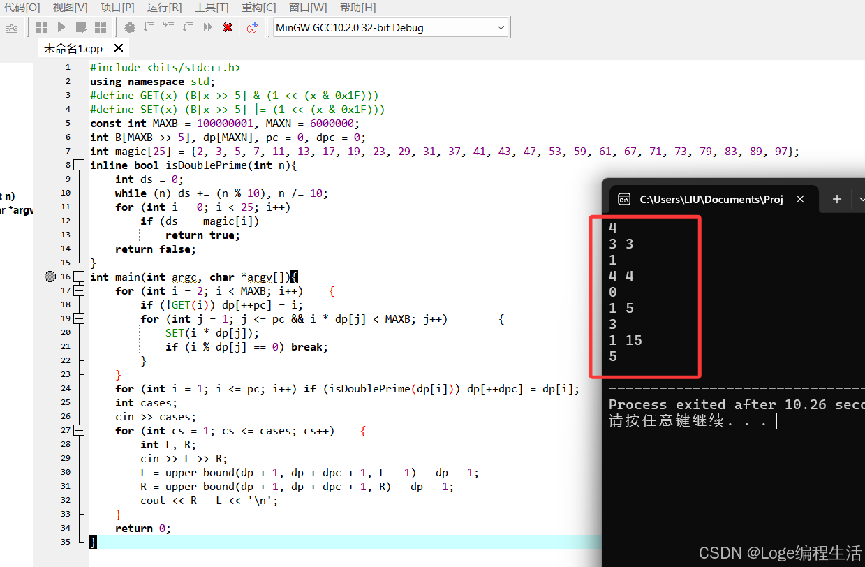Collapse the for loop fold at line 17
The height and width of the screenshot is (567, 865).
[x=79, y=290]
